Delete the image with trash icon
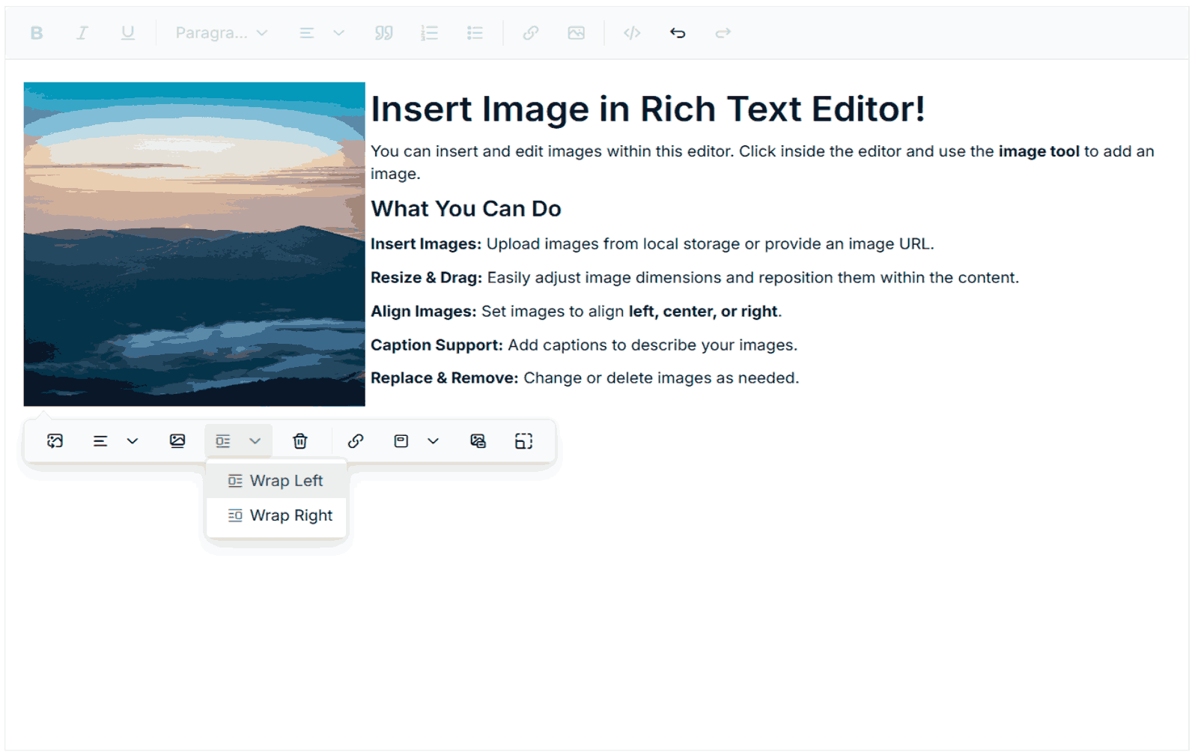 pyautogui.click(x=300, y=441)
